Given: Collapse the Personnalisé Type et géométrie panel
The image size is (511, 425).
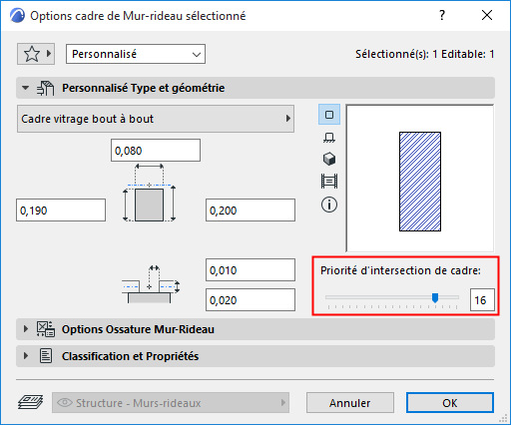Looking at the screenshot, I should pyautogui.click(x=25, y=88).
